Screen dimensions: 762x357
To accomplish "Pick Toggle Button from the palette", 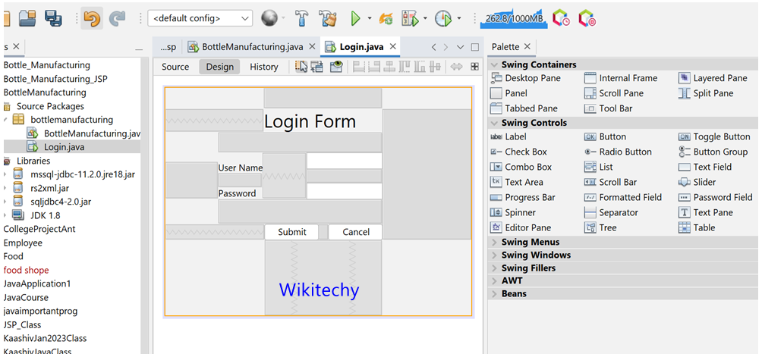I will tap(721, 136).
